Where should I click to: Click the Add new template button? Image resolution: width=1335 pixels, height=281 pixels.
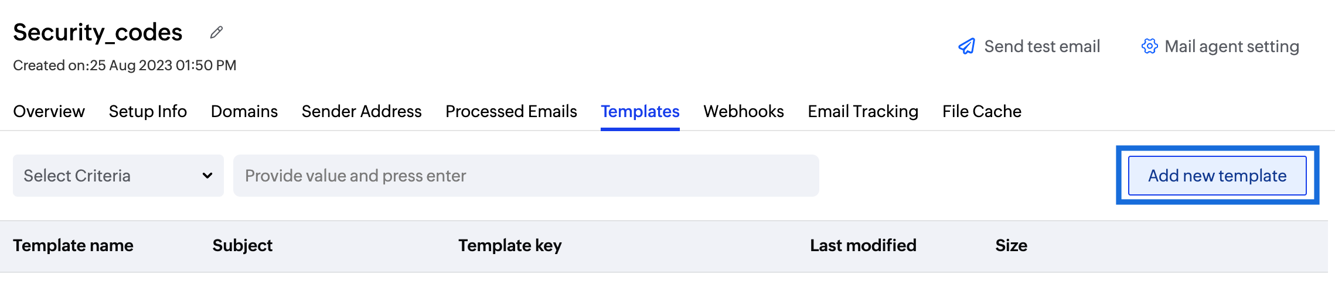[x=1217, y=176]
